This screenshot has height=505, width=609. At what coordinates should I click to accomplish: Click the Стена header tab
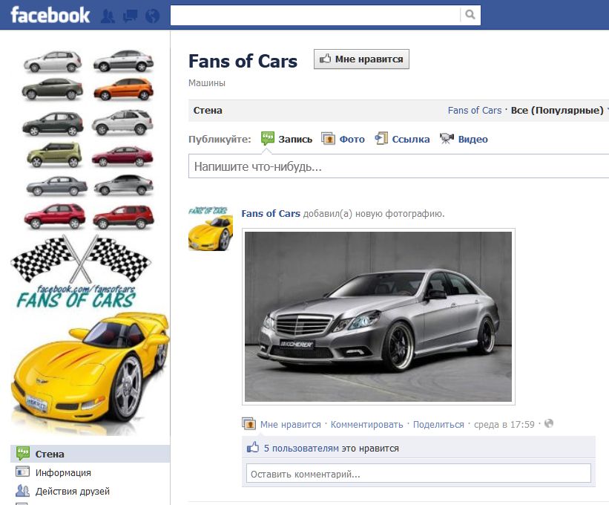(208, 111)
